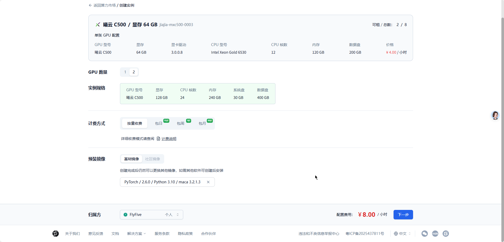Select GPU quantity 2
The image size is (504, 242).
(134, 72)
